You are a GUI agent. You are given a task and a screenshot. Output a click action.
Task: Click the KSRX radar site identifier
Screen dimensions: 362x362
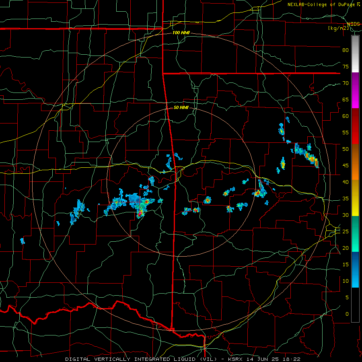coord(236,359)
